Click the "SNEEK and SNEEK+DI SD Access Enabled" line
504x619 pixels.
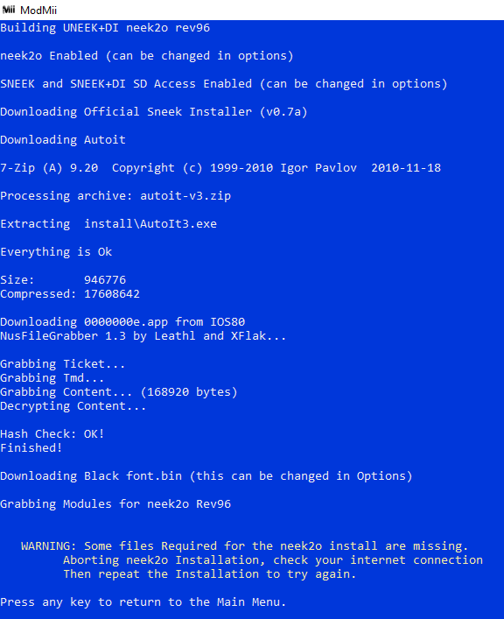[x=224, y=84]
